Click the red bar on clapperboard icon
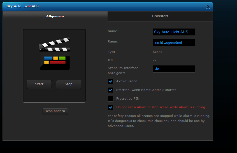Viewport: 237px width, 153px height. [57, 62]
